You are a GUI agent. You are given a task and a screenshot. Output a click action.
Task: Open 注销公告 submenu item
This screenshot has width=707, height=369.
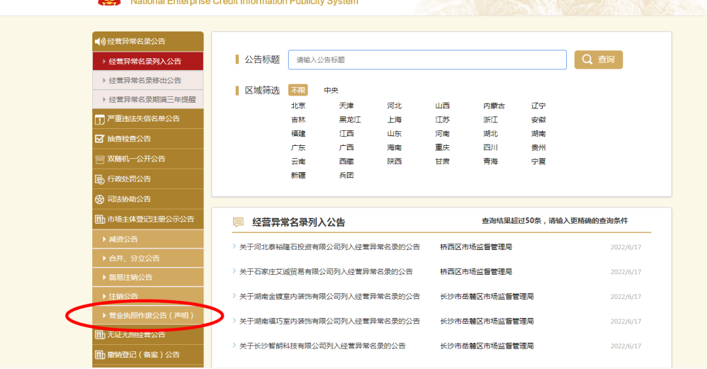pyautogui.click(x=148, y=296)
